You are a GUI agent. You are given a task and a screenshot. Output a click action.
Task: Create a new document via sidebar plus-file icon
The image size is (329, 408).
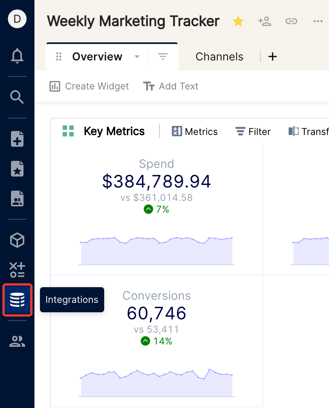[x=17, y=139]
